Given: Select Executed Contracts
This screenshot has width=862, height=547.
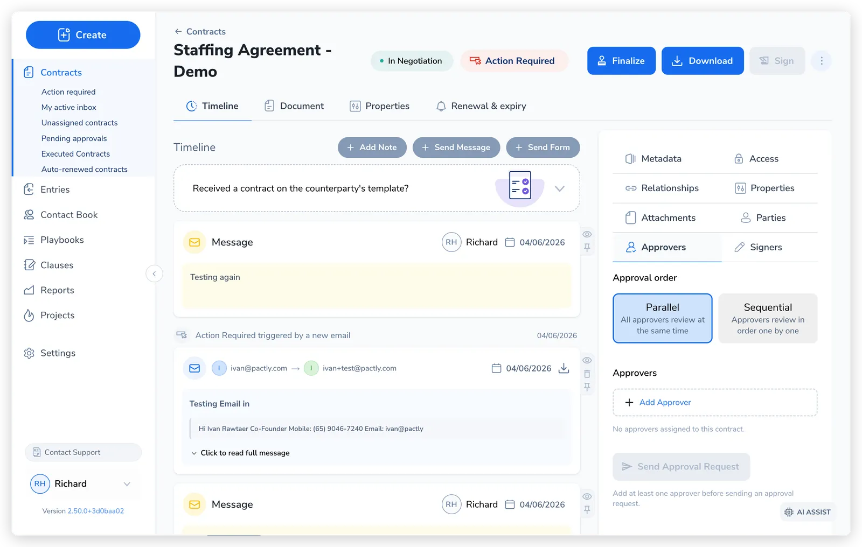Looking at the screenshot, I should pyautogui.click(x=75, y=154).
